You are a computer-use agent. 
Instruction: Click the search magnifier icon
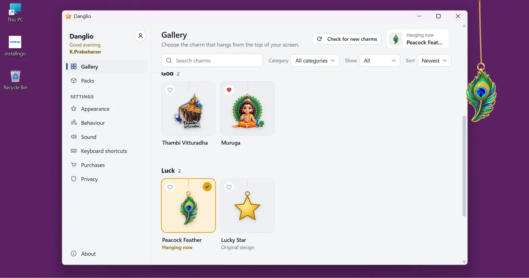point(169,60)
